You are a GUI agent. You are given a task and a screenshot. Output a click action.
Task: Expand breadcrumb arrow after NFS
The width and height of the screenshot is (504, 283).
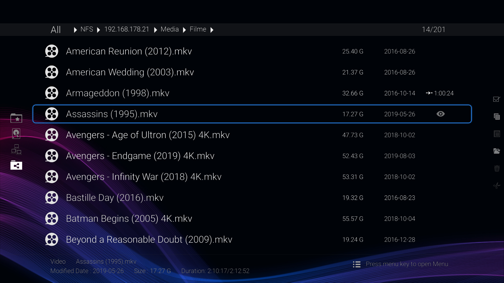98,30
